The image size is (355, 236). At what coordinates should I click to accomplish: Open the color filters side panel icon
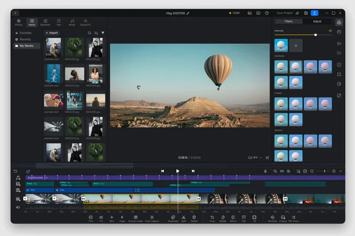click(x=339, y=22)
